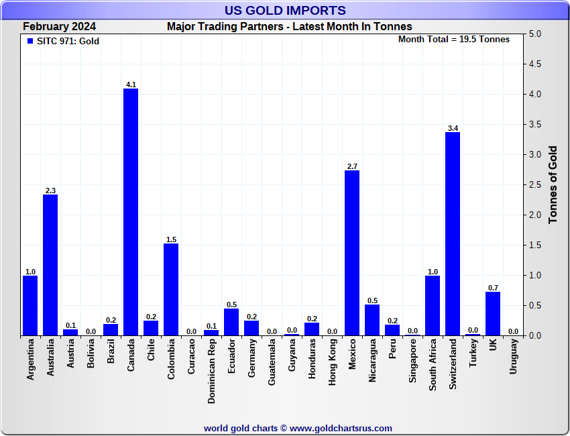Viewport: 570px width, 436px height.
Task: Click the South Africa axis label
Action: [433, 365]
